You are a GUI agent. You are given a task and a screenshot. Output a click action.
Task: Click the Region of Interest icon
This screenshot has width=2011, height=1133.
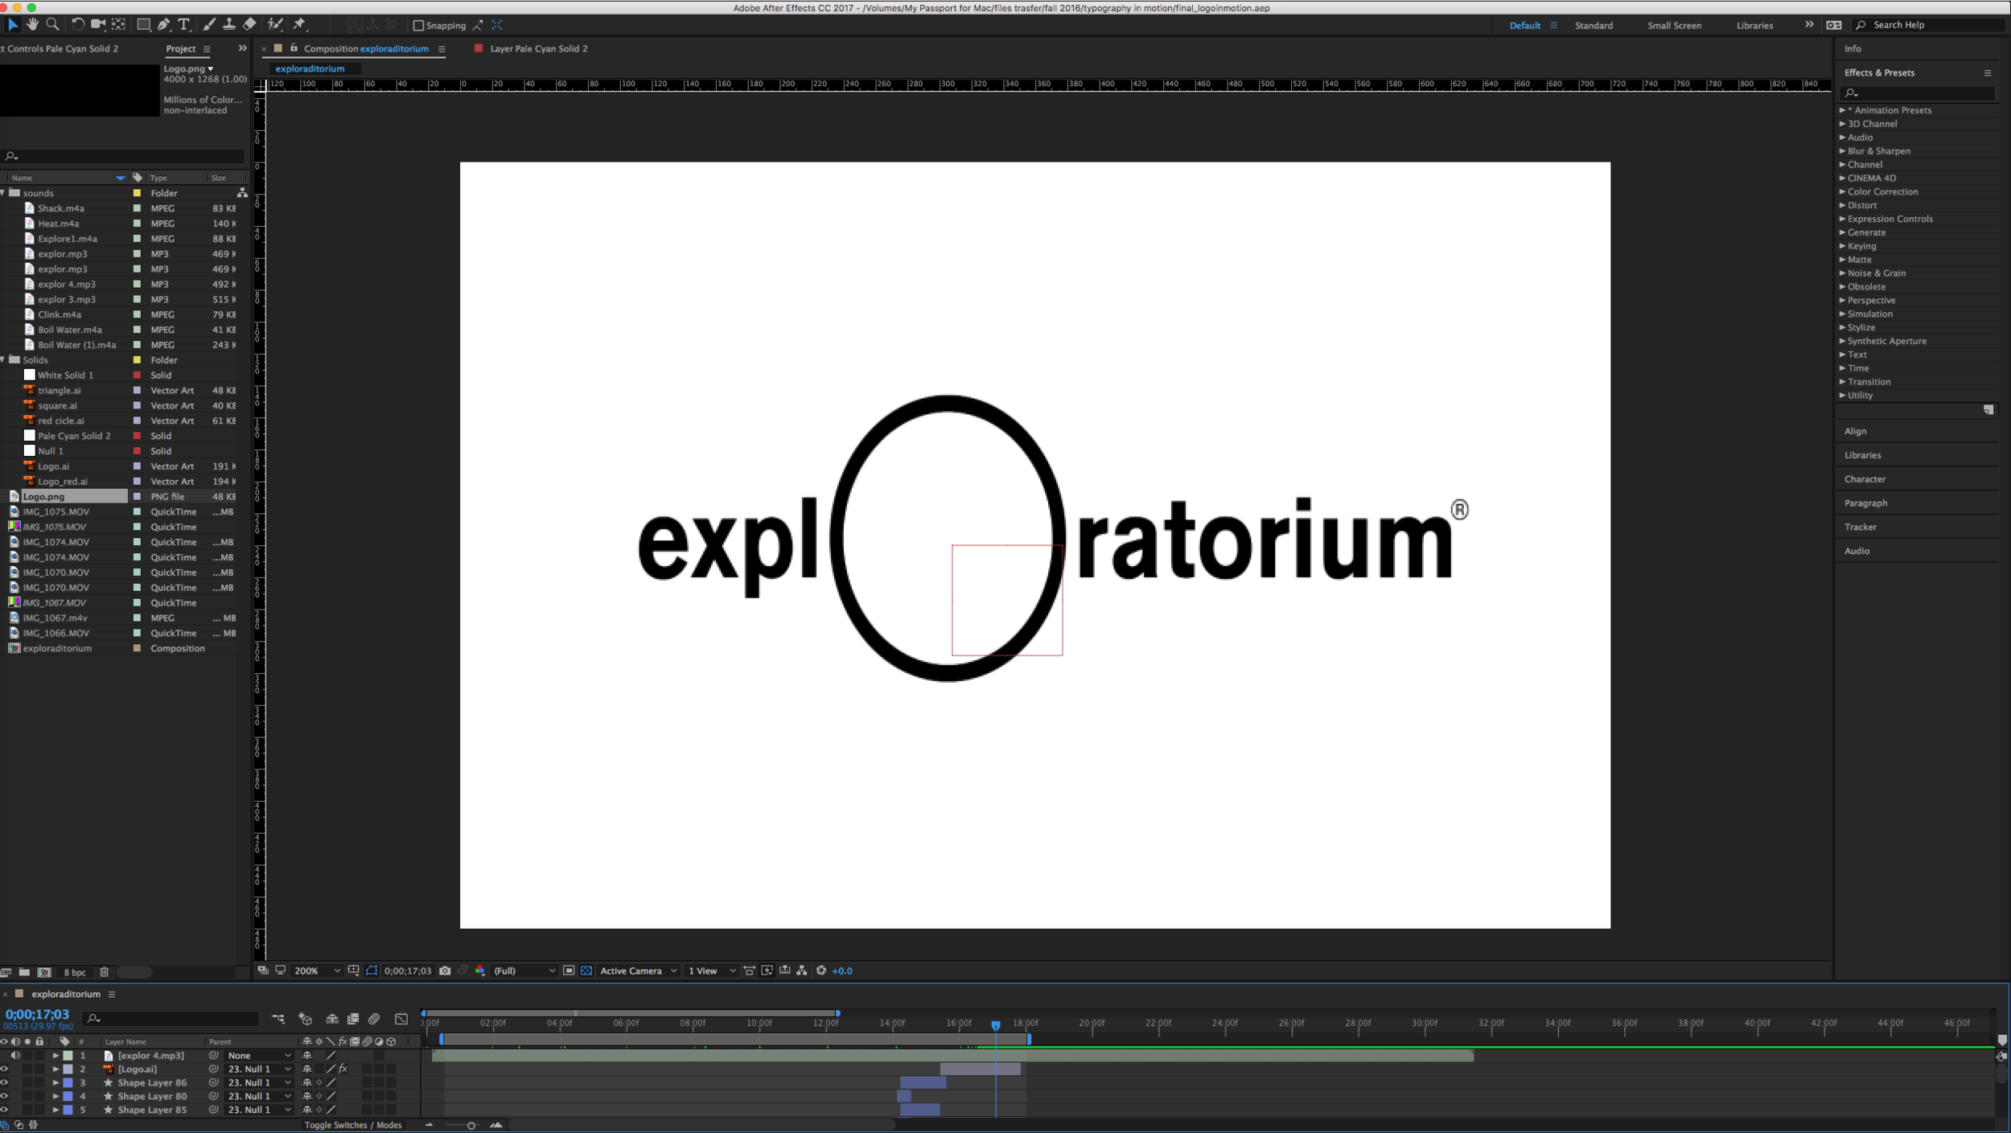[569, 971]
